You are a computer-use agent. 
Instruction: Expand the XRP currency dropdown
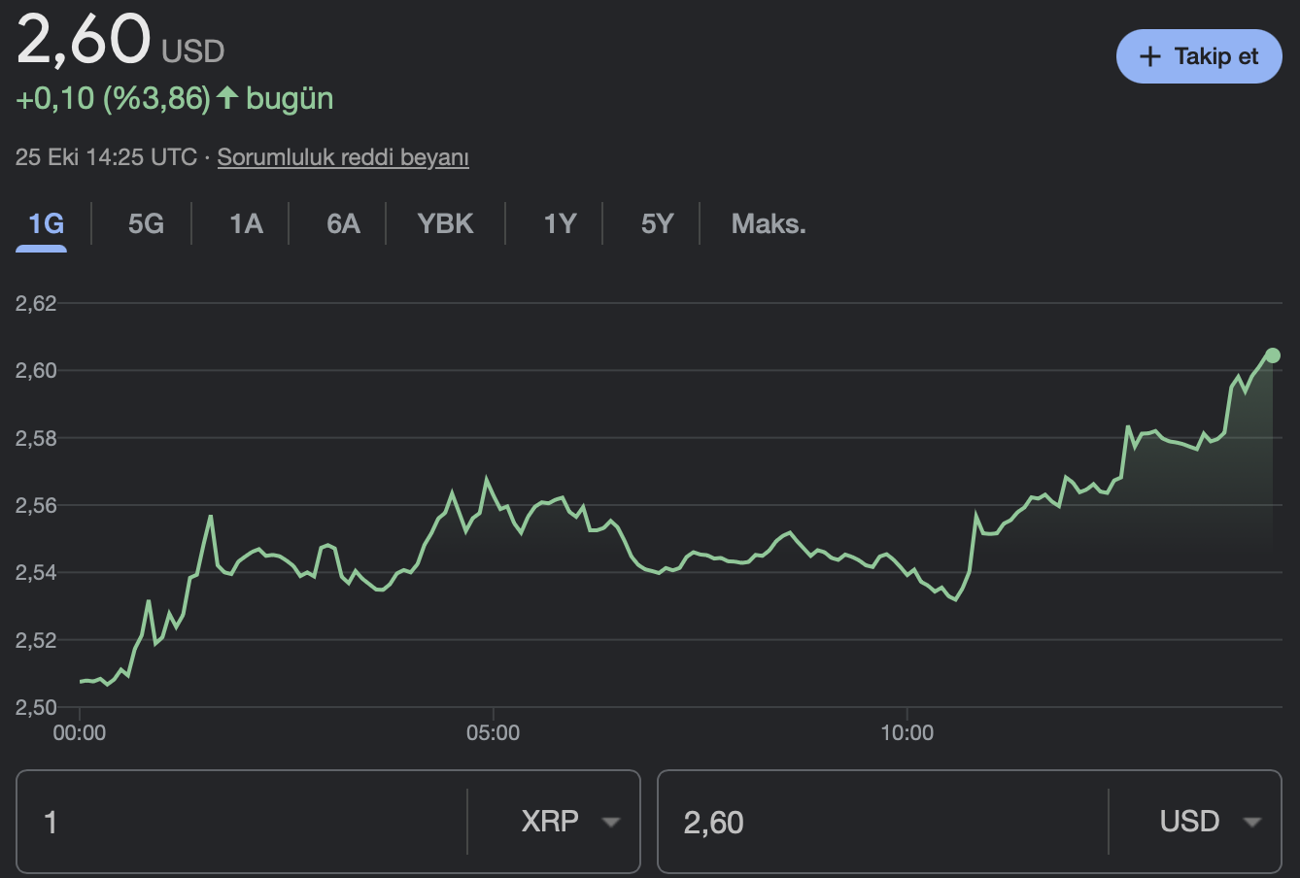pyautogui.click(x=569, y=822)
